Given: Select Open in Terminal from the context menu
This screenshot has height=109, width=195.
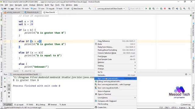Looking at the screenshot, I should click(116, 94).
